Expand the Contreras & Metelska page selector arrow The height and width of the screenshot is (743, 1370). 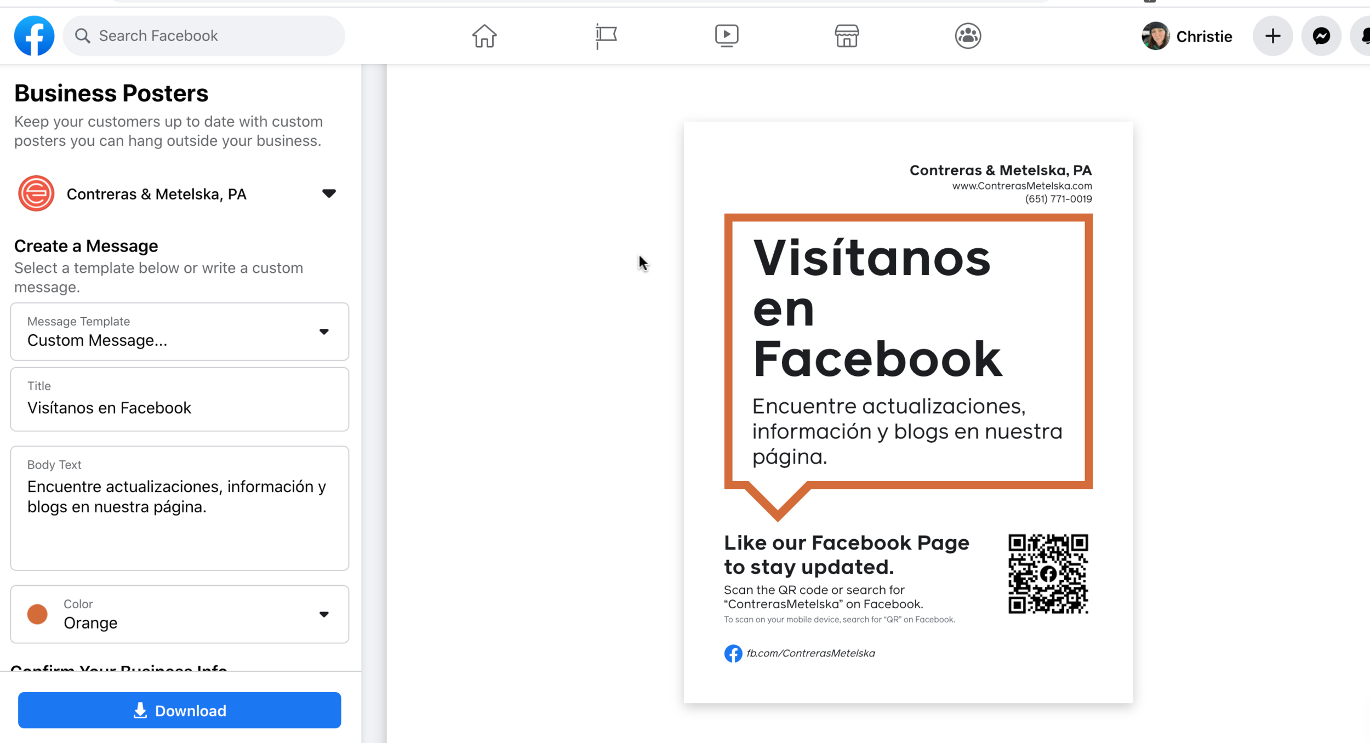point(329,193)
